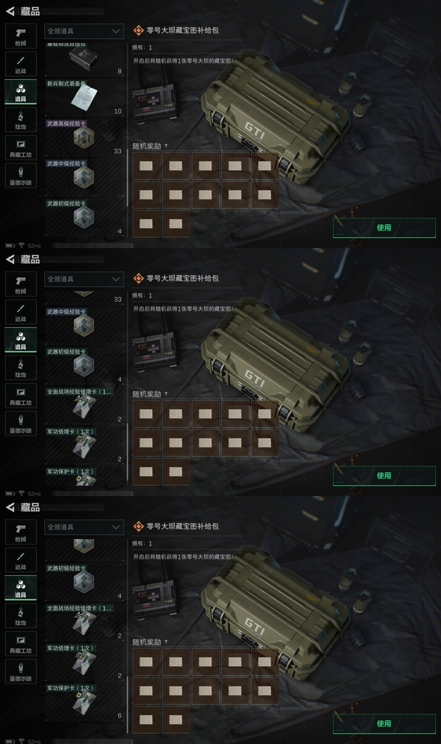
Task: Open the 近战 melee category in first screenshot
Action: click(x=21, y=64)
